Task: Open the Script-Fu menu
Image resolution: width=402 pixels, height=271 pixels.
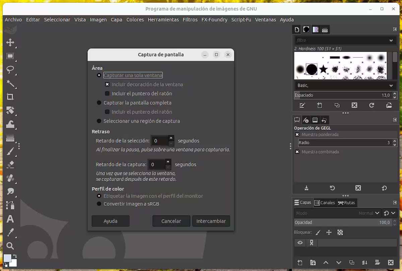Action: 241,20
